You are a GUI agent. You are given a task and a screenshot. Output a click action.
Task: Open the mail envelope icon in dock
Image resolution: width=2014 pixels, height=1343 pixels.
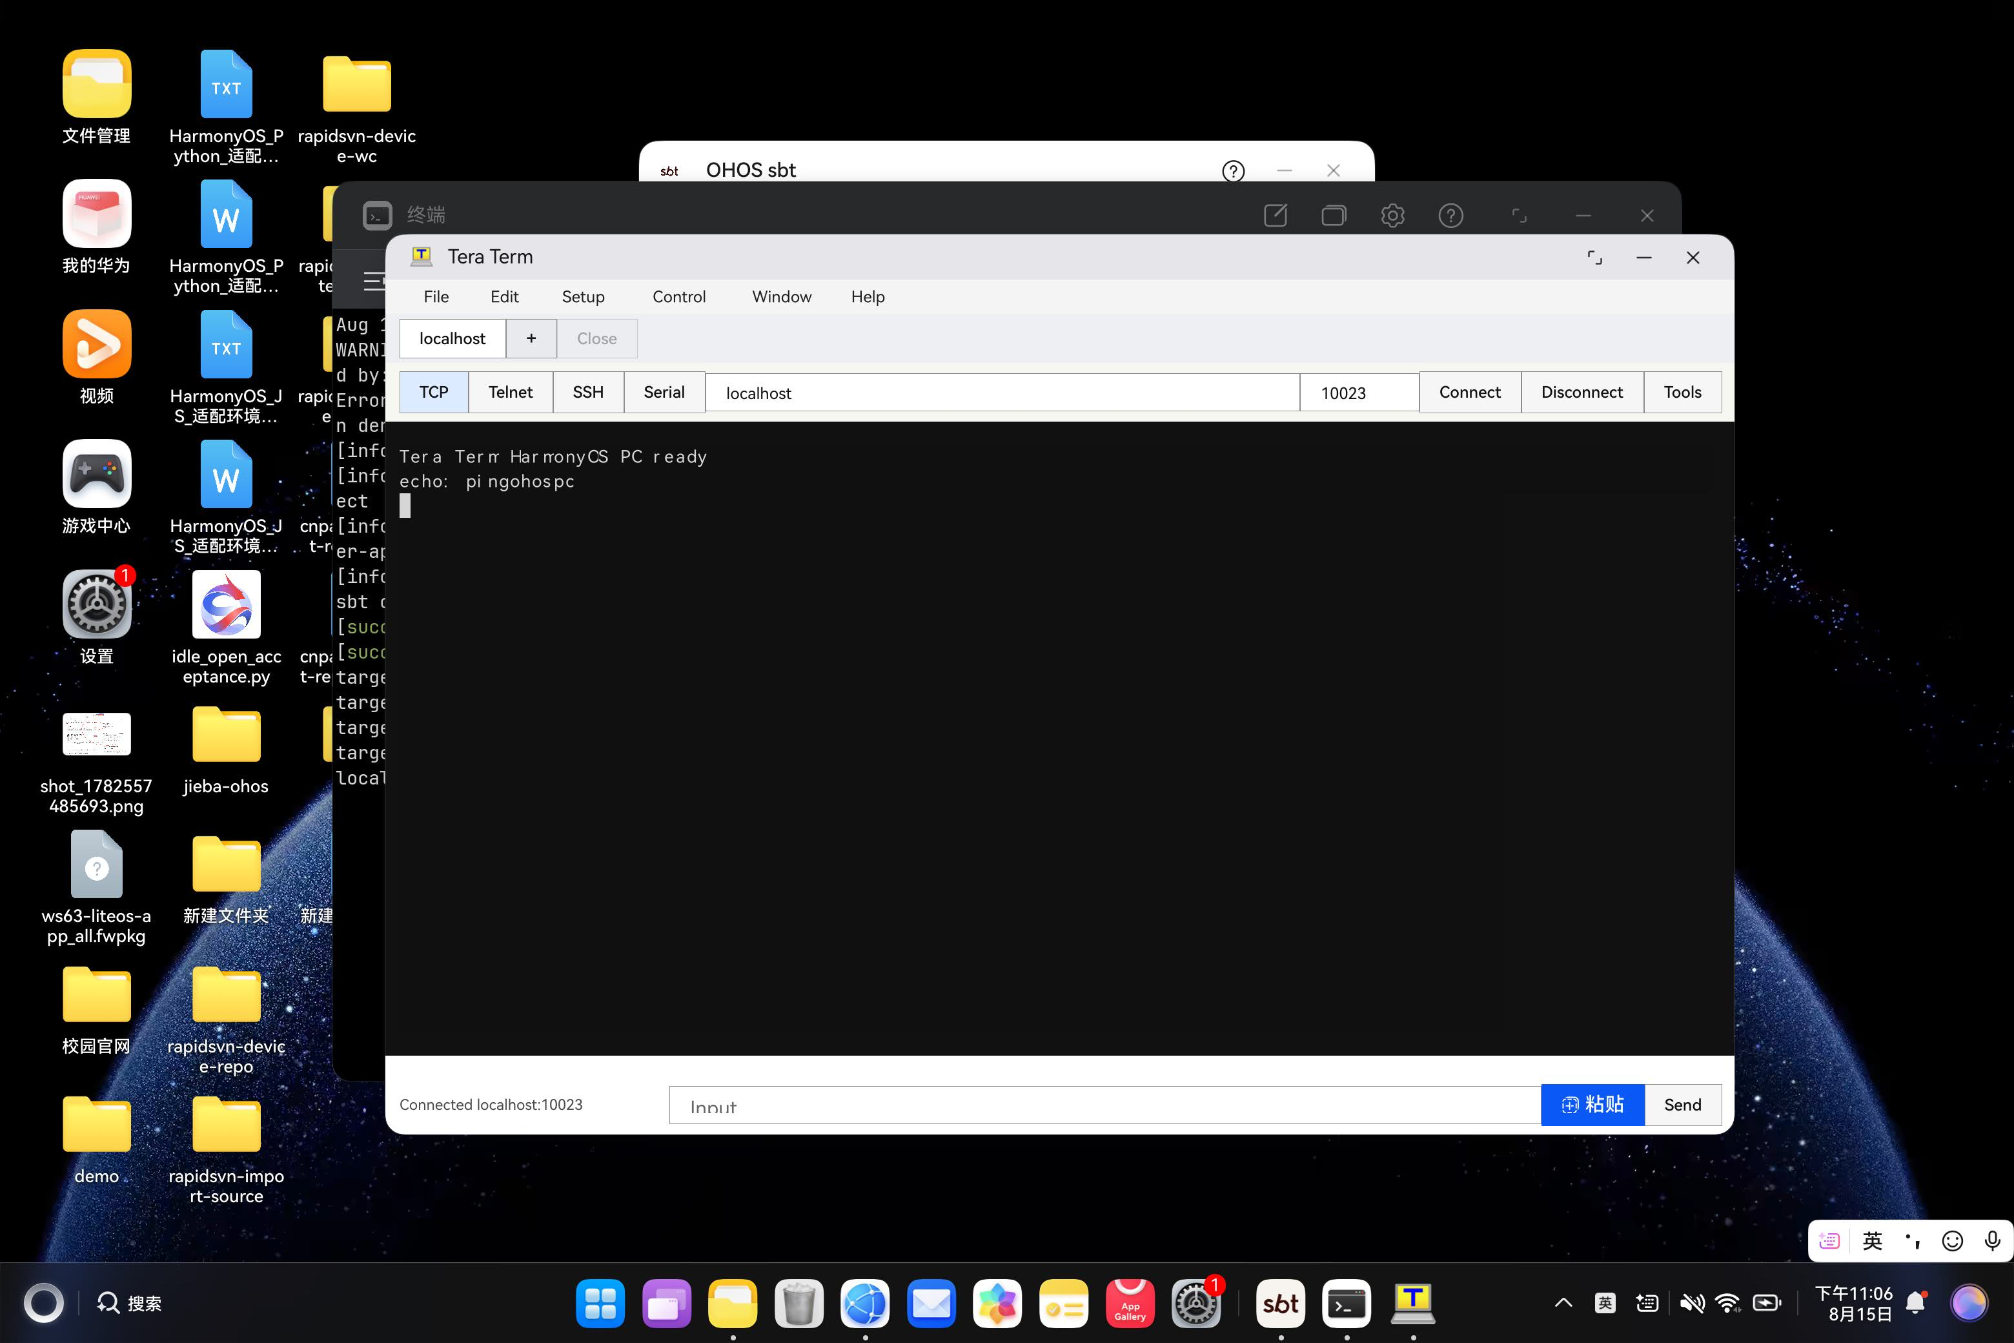tap(931, 1304)
